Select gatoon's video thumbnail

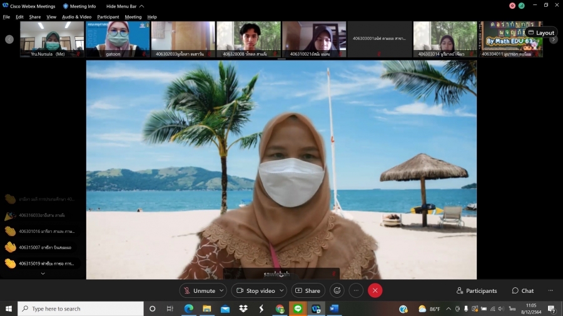tap(118, 39)
